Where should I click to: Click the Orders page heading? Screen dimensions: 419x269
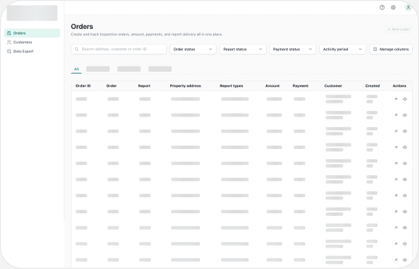click(82, 26)
